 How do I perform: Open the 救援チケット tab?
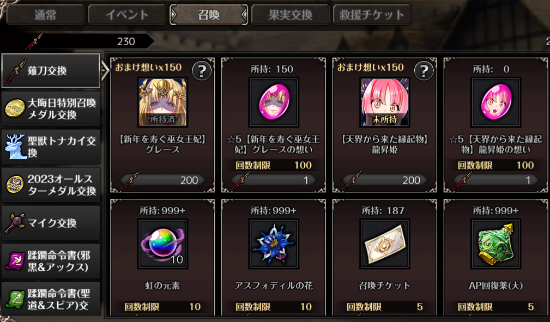(x=372, y=15)
